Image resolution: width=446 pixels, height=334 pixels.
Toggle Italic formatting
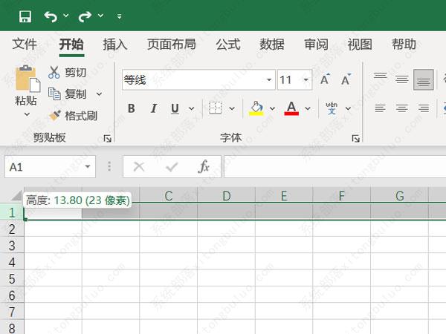pos(153,108)
